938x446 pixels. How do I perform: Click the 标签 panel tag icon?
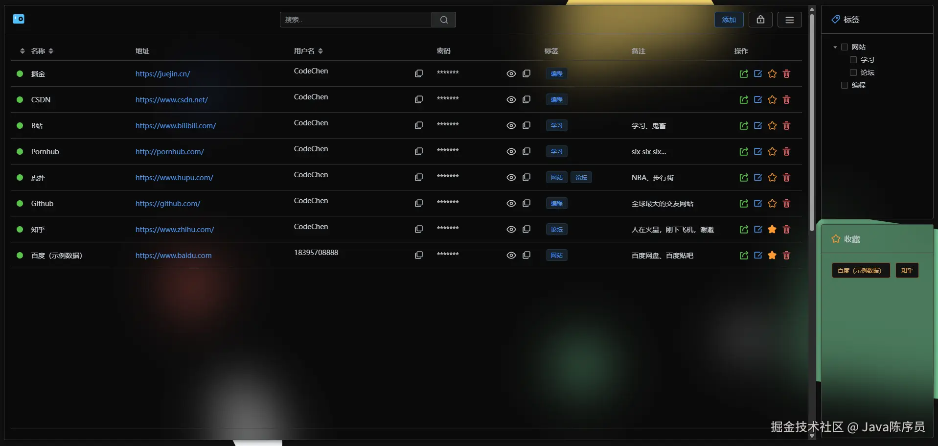pos(836,20)
